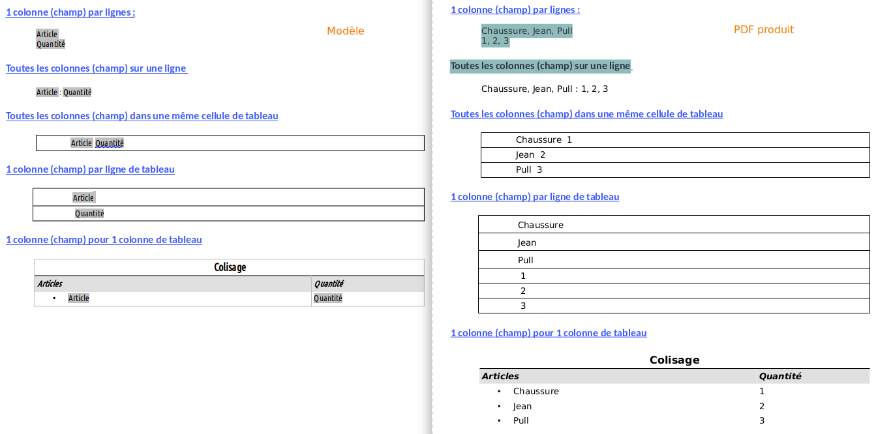Click the 'Article : Quantité' inline field pair
The height and width of the screenshot is (434, 876).
(63, 92)
